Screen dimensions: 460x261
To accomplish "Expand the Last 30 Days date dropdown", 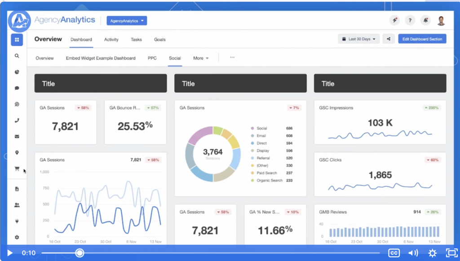I will pos(359,39).
